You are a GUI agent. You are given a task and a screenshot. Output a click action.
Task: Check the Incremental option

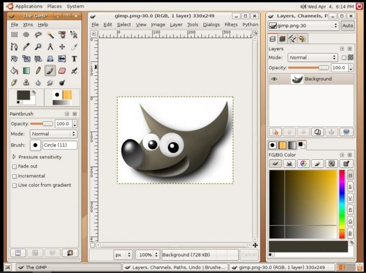tap(14, 176)
